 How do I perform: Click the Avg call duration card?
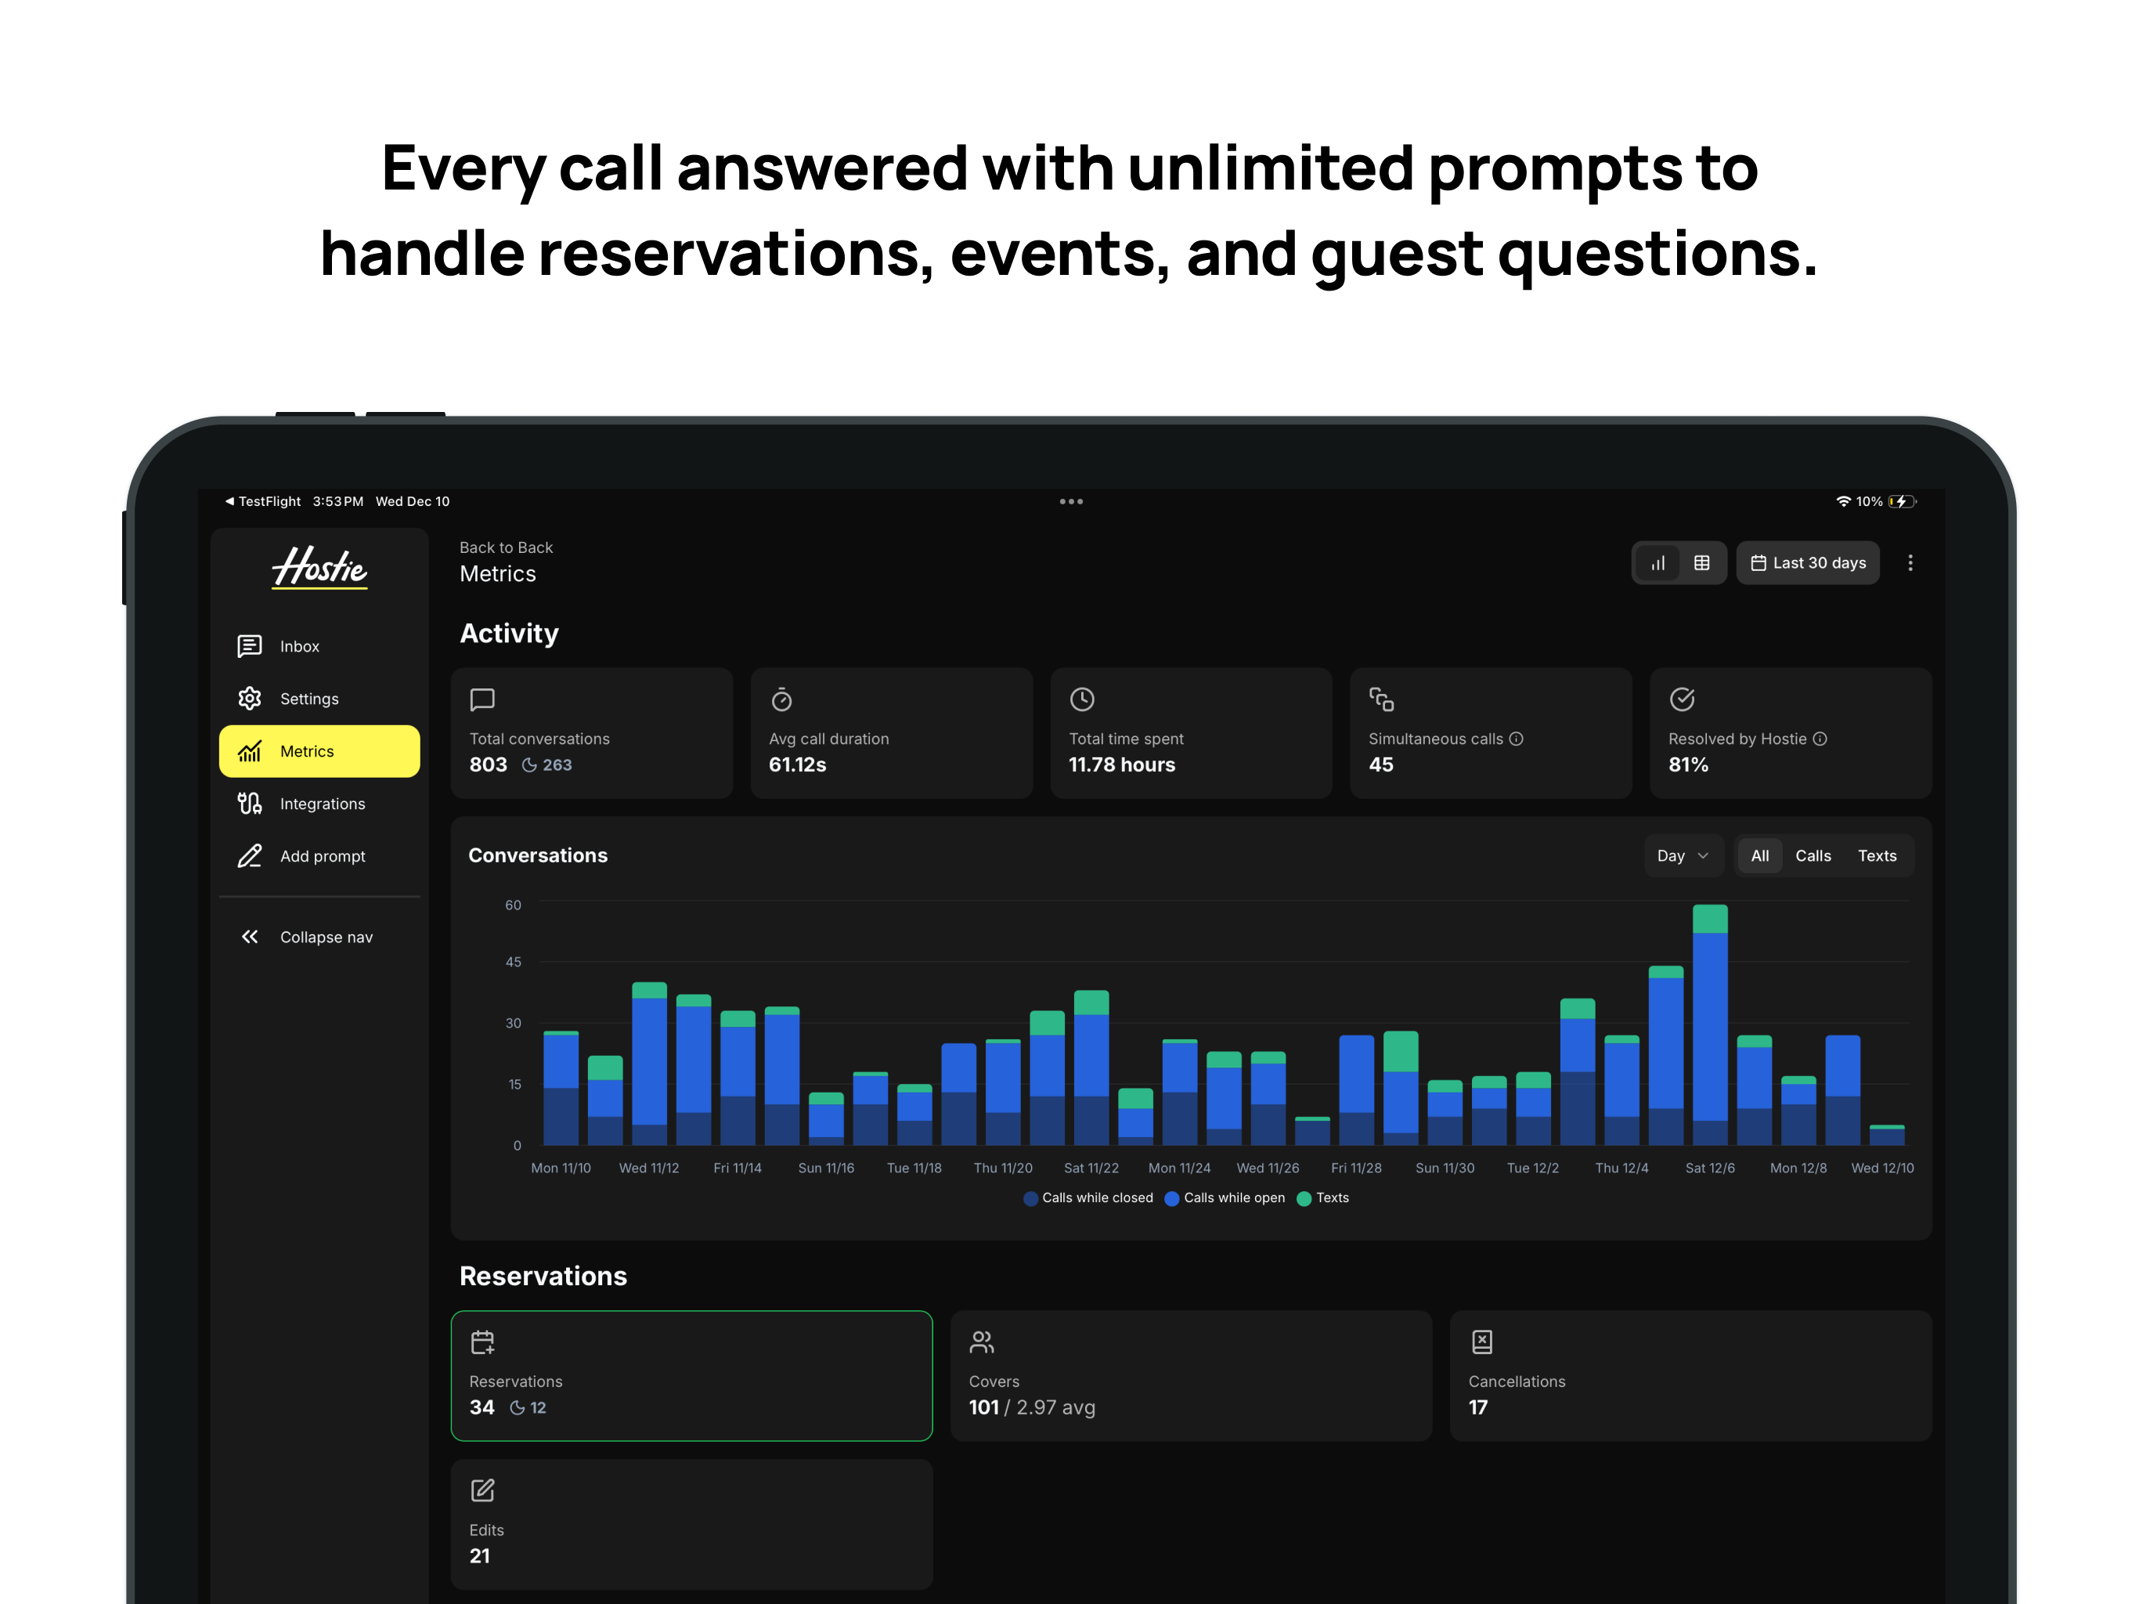[892, 733]
